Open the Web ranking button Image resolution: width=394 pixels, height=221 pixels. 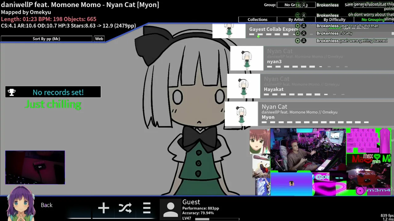click(99, 39)
